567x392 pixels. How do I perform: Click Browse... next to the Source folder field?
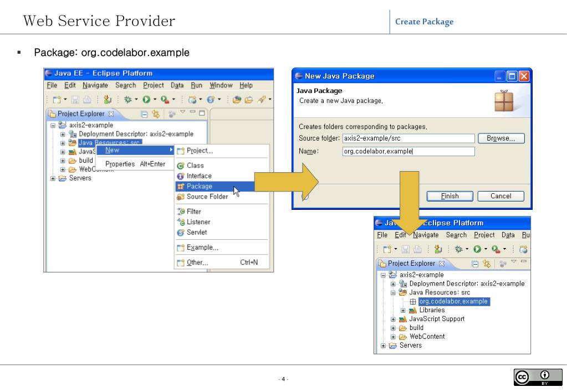(x=501, y=138)
